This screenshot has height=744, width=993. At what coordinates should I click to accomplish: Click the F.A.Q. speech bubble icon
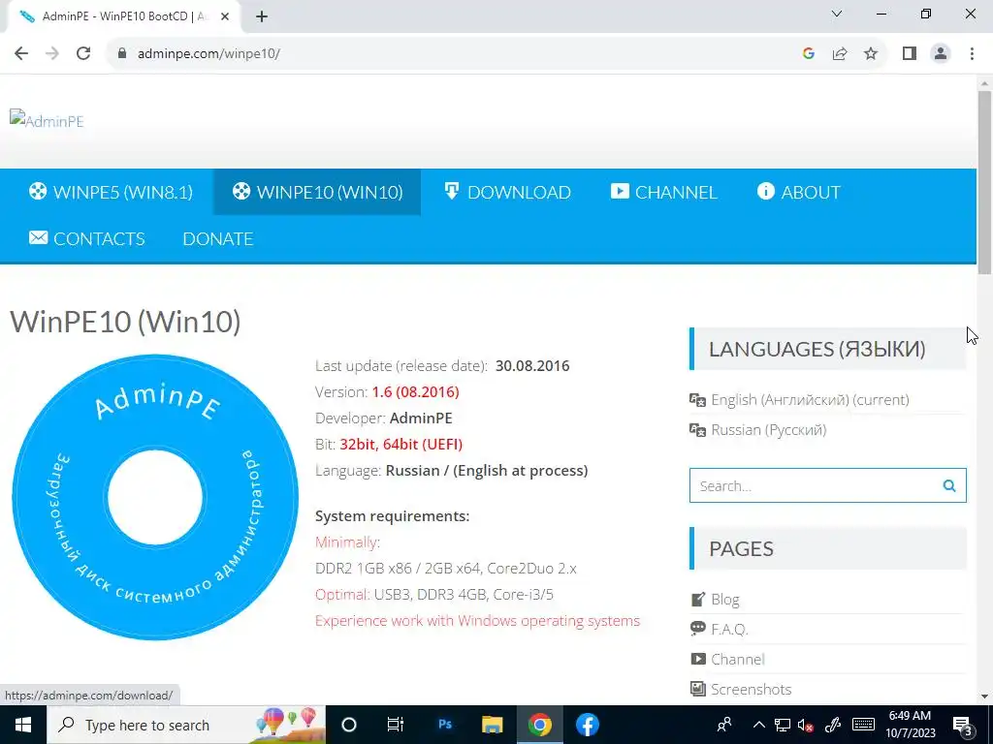[698, 628]
